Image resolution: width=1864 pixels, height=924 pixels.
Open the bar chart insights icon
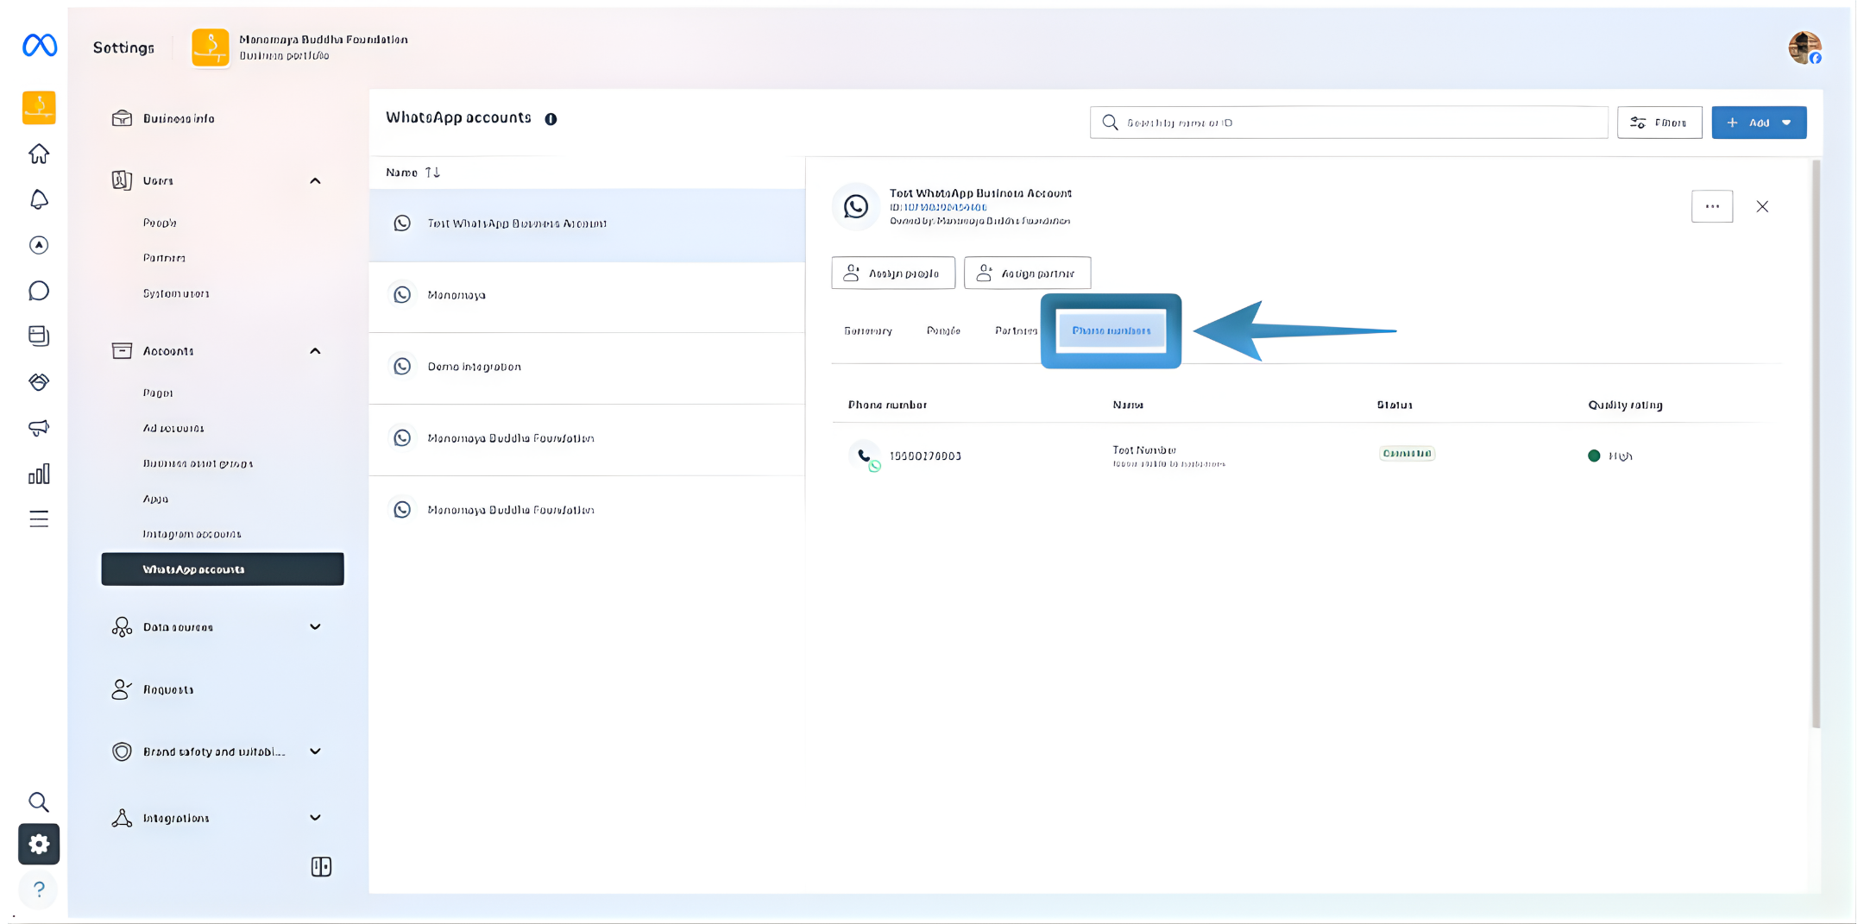click(x=39, y=474)
